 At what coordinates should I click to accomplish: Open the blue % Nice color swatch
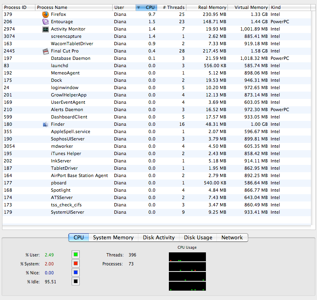click(x=76, y=272)
